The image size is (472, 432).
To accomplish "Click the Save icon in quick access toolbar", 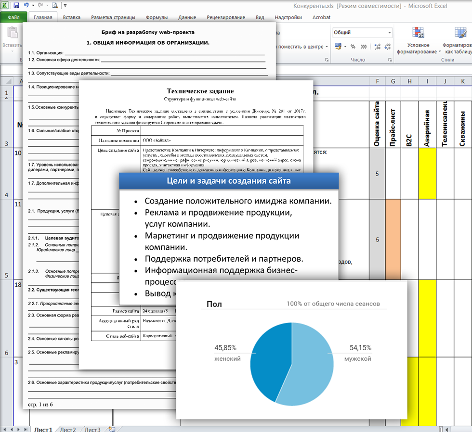I will coord(16,5).
